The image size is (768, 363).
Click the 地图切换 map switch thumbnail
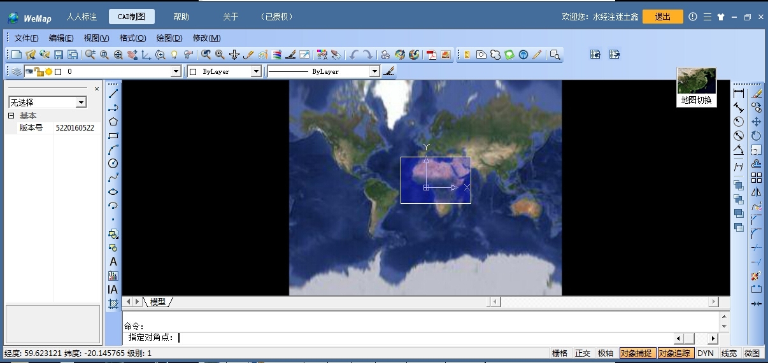click(697, 87)
